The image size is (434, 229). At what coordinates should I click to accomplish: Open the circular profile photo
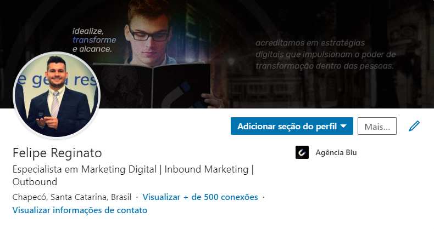point(57,95)
